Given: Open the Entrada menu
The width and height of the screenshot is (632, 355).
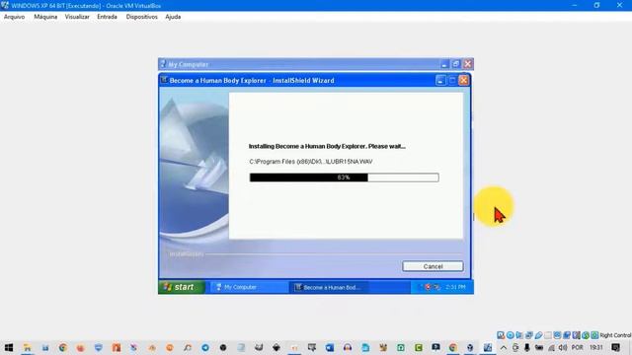Looking at the screenshot, I should pyautogui.click(x=107, y=17).
